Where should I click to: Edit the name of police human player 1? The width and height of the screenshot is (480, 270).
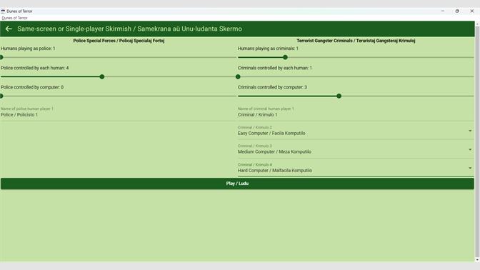coord(119,114)
